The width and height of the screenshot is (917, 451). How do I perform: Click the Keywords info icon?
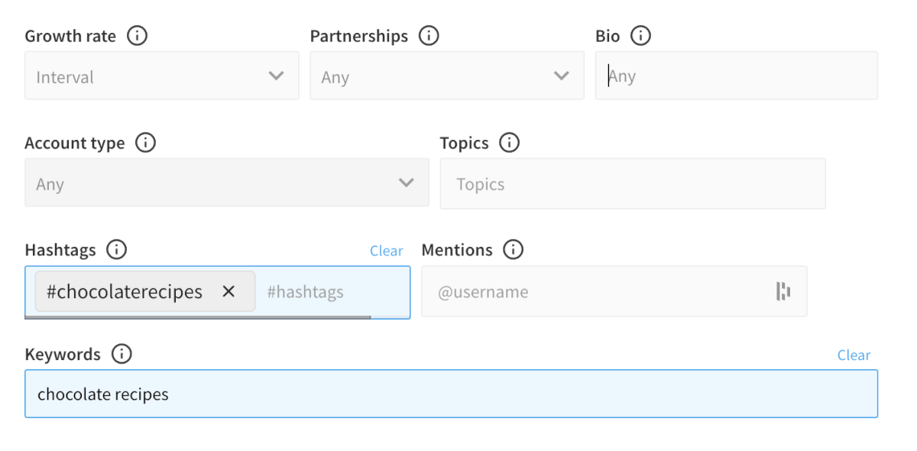pos(122,354)
